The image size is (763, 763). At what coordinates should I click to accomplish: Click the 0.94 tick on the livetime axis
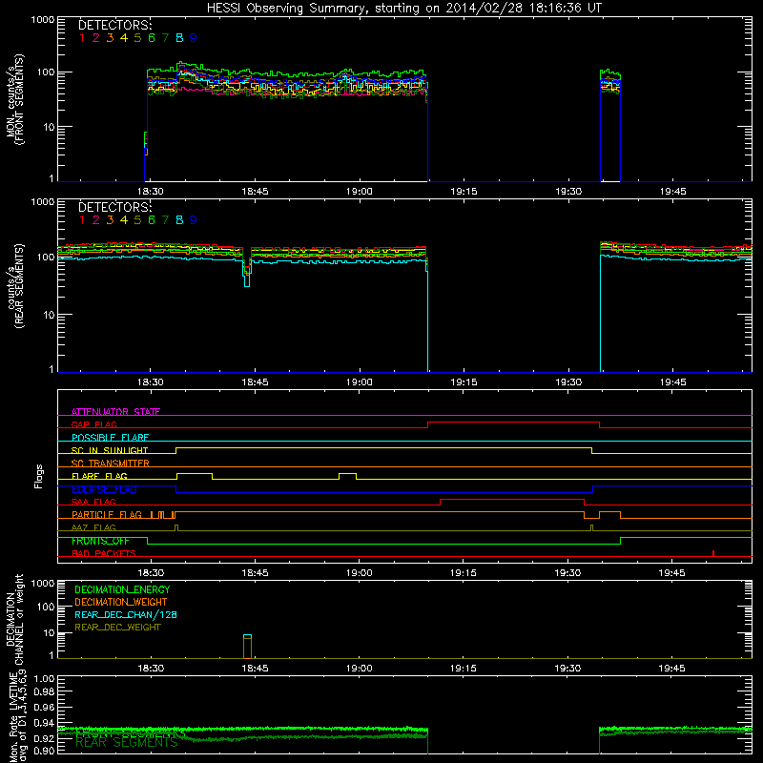44,723
